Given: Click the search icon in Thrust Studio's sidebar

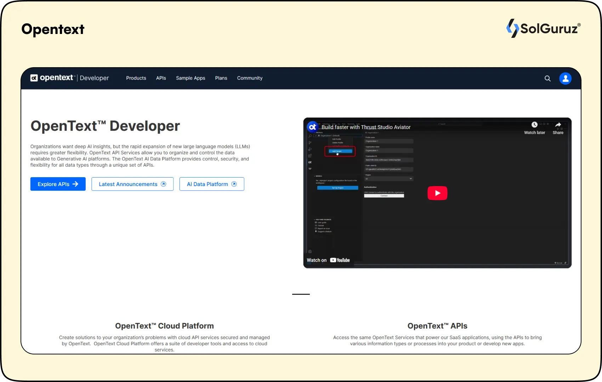Looking at the screenshot, I should point(309,136).
